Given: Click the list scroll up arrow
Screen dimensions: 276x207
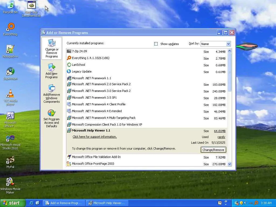Looking at the screenshot, I should [229, 51].
